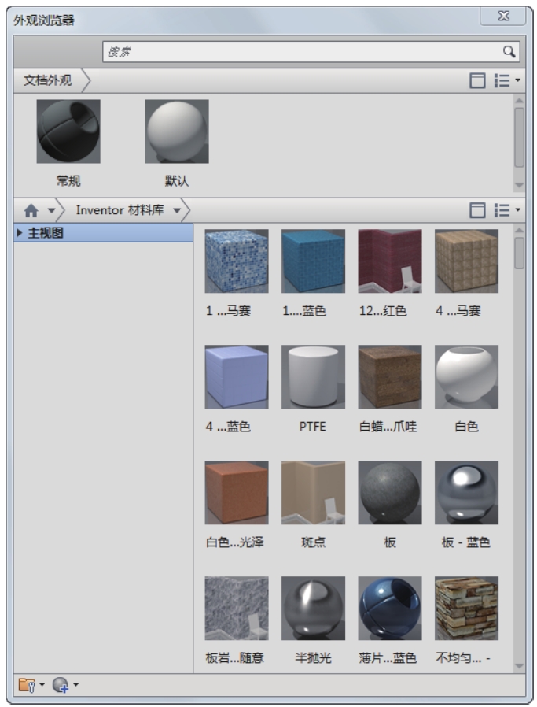Select the 板 - 蓝色 appearance
The width and height of the screenshot is (537, 707).
[x=466, y=492]
